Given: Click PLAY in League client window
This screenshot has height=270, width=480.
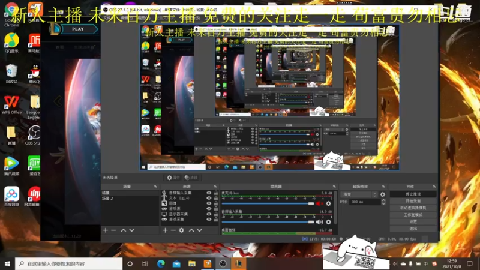Looking at the screenshot, I should point(79,29).
